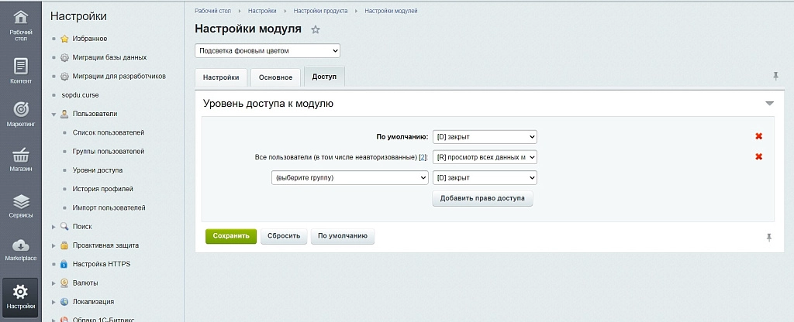Open the Marketplace cloud section
The image size is (794, 322).
click(x=21, y=250)
